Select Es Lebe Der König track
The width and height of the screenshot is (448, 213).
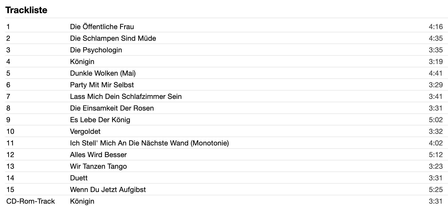100,120
